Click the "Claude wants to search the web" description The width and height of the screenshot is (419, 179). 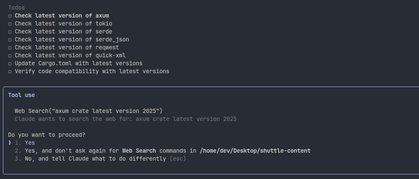[126, 119]
